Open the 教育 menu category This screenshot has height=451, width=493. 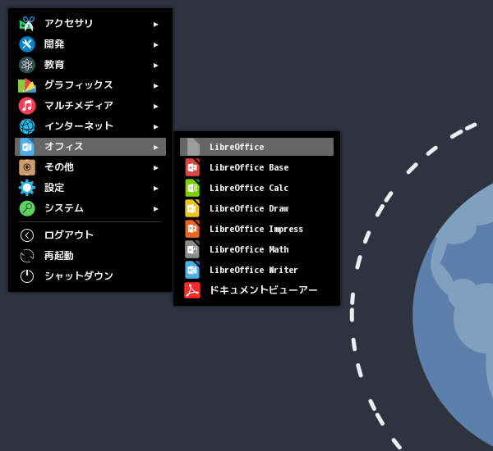[x=90, y=65]
